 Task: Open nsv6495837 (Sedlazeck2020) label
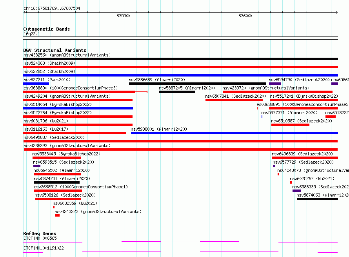54,137
